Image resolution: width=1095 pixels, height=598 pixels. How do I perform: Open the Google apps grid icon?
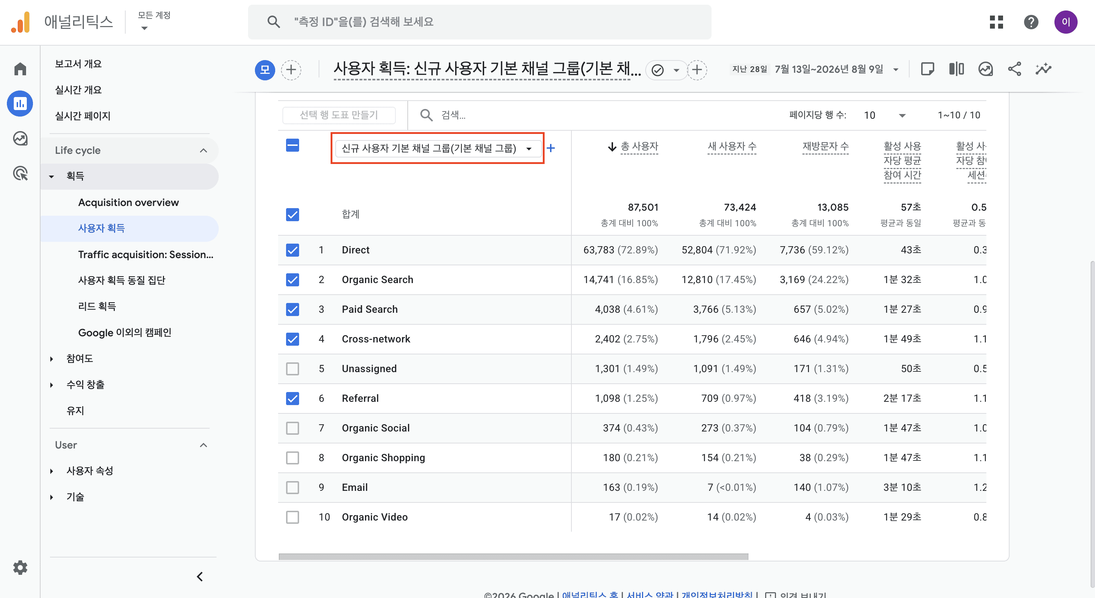996,22
